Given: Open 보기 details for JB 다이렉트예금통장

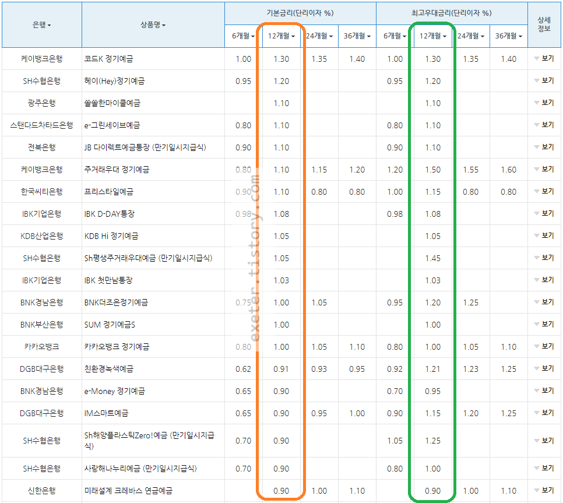Looking at the screenshot, I should tap(544, 147).
